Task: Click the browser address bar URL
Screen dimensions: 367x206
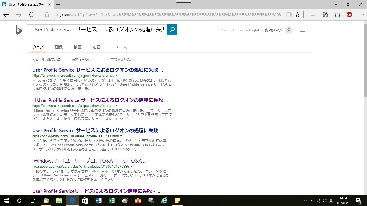Action: [168, 14]
